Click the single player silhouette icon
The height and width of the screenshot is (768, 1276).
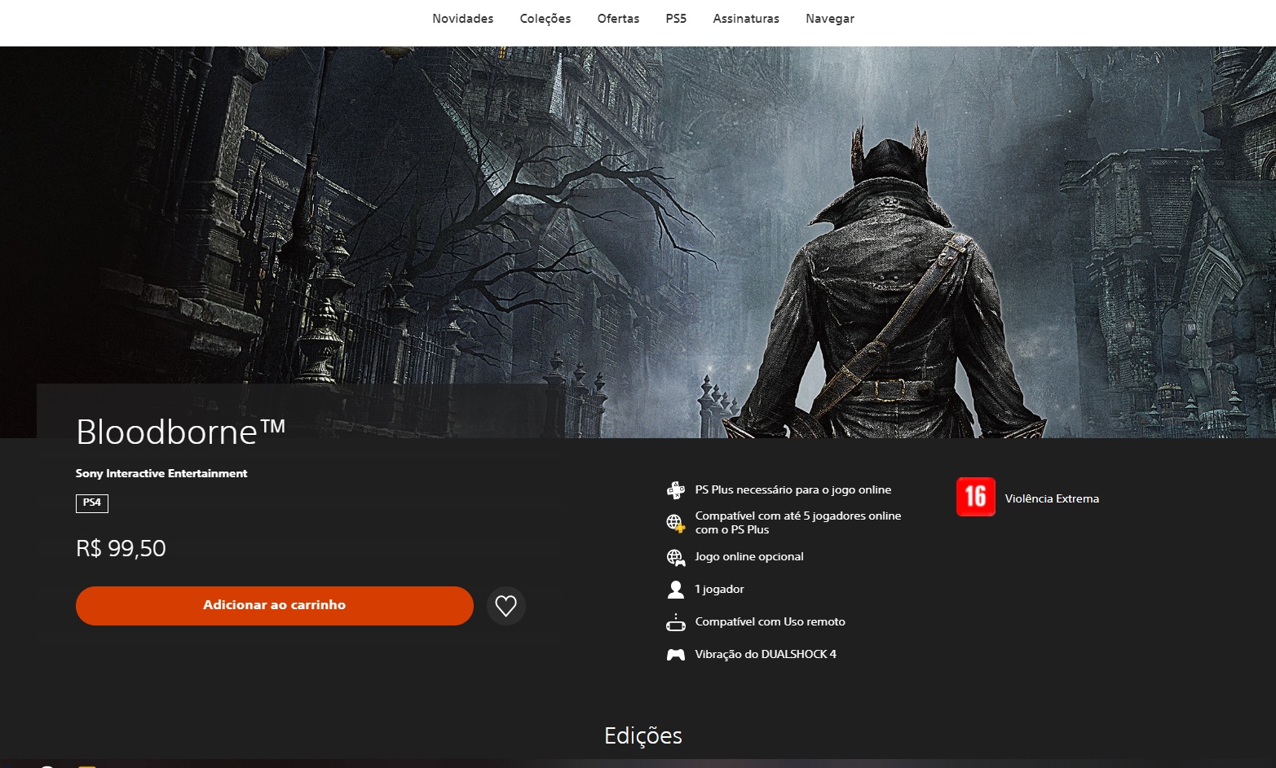pos(675,590)
